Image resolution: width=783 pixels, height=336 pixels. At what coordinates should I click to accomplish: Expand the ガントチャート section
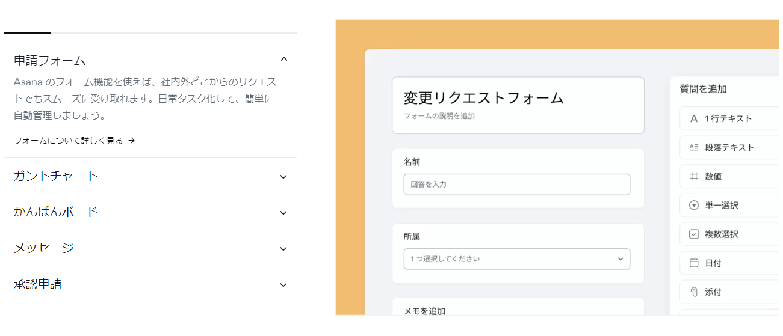(x=283, y=177)
